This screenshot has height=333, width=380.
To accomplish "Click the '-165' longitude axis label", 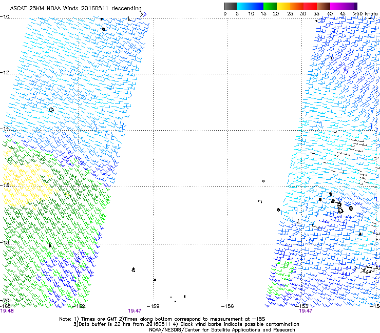I will [x=5, y=306].
